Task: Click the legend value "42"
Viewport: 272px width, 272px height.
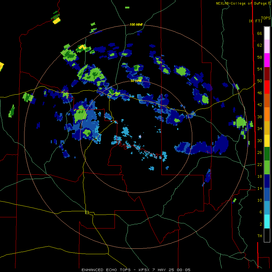Action: point(260,105)
